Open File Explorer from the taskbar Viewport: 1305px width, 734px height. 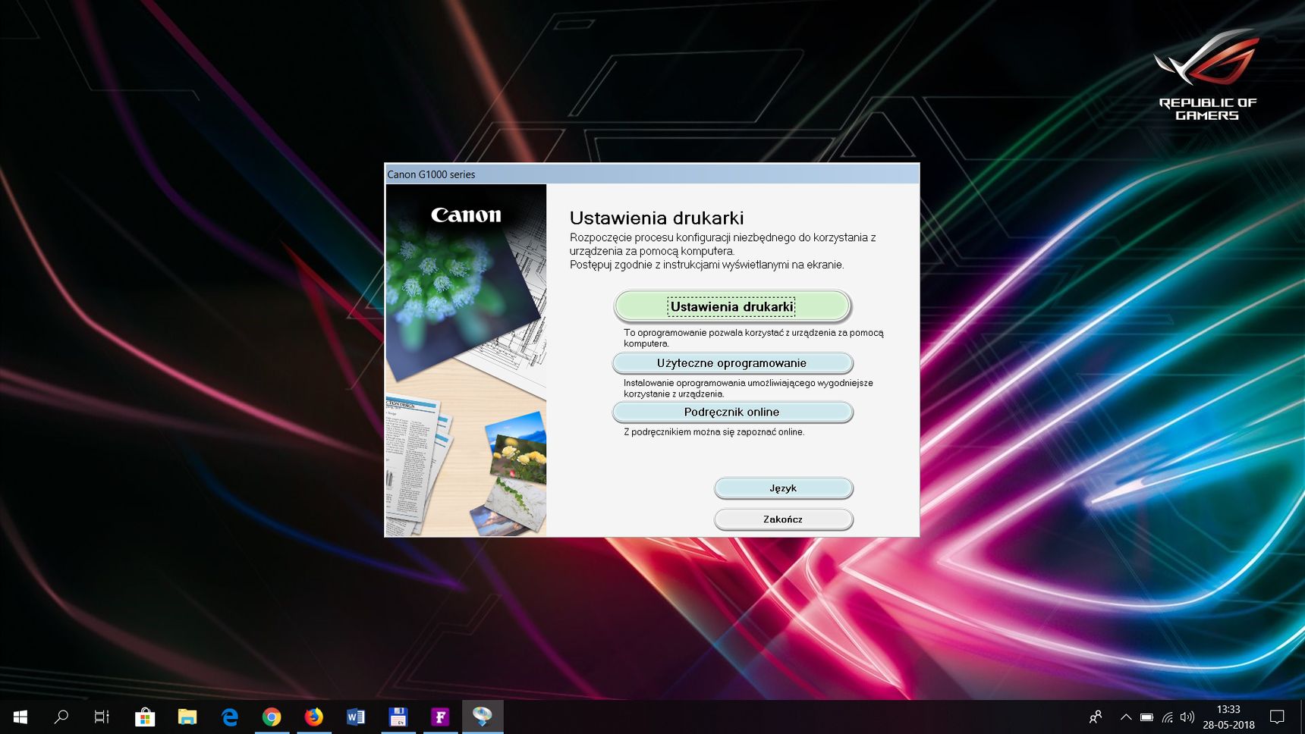click(187, 717)
